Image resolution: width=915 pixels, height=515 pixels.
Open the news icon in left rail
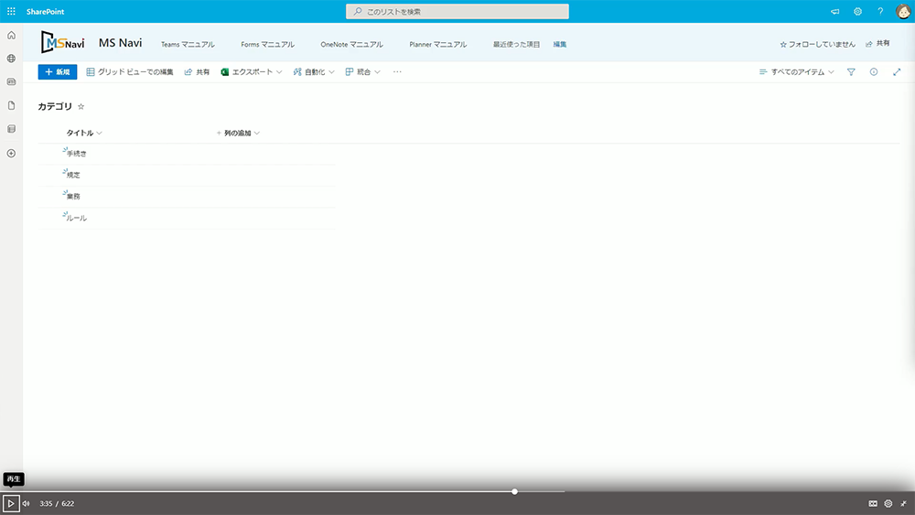point(11,81)
